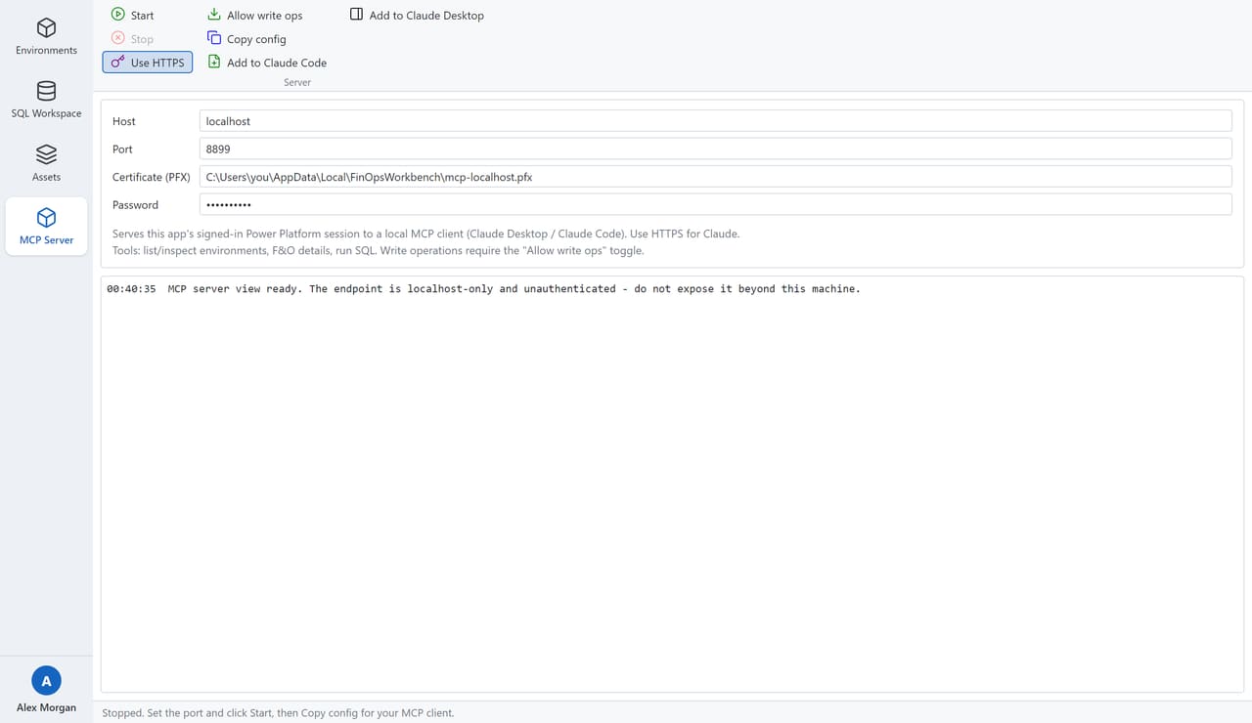This screenshot has height=723, width=1252.
Task: Click the 00:40:35 log line
Action: [x=483, y=289]
